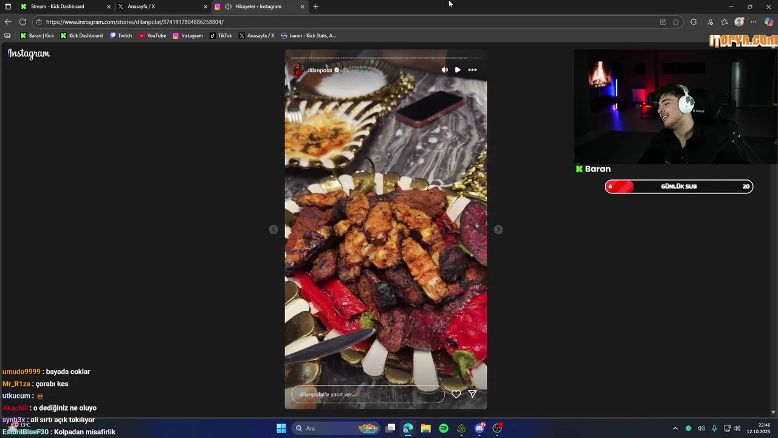Image resolution: width=778 pixels, height=438 pixels.
Task: Open the dilanpolat profile link
Action: (320, 71)
